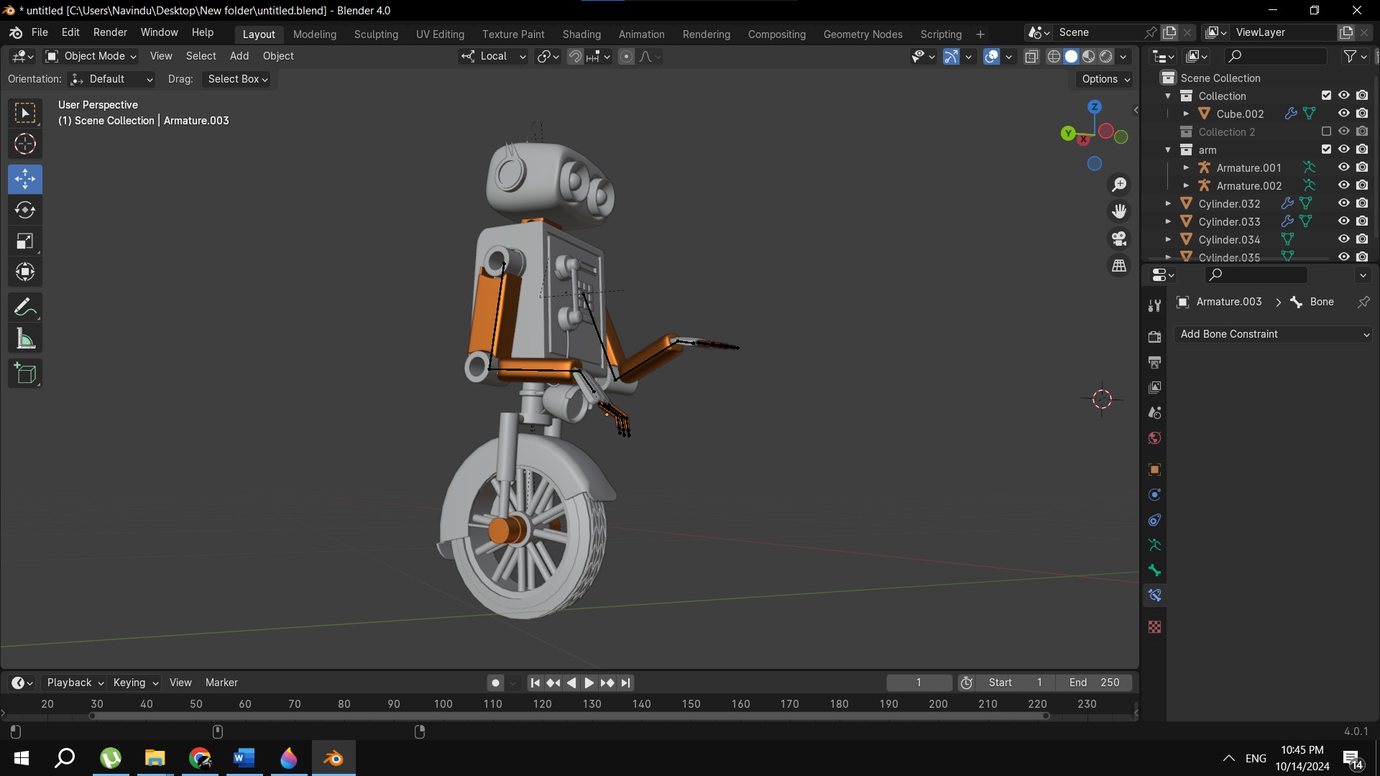Open the File menu
Image resolution: width=1380 pixels, height=776 pixels.
click(40, 32)
